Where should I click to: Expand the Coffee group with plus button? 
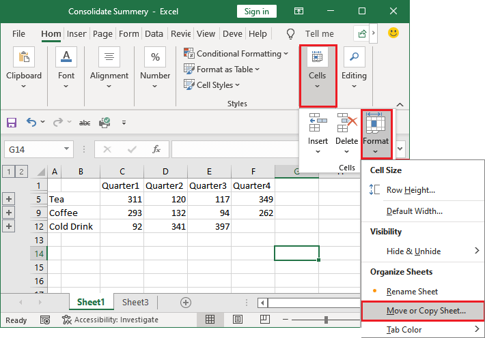point(9,213)
